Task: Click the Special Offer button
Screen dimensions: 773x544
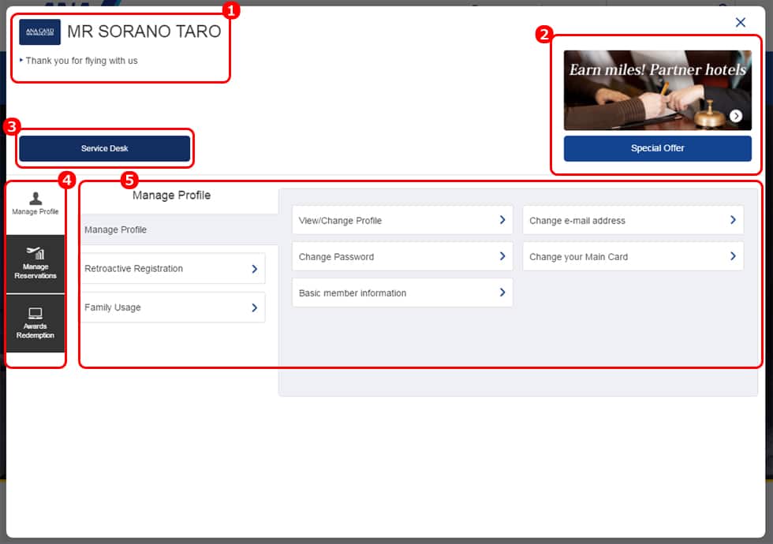Action: [657, 148]
